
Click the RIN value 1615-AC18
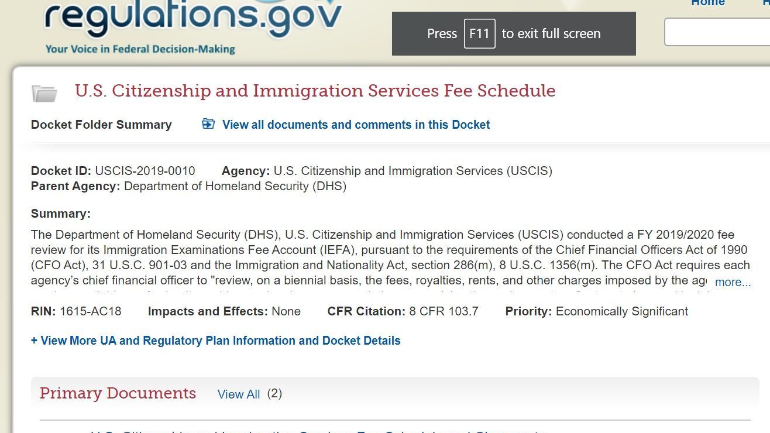click(91, 311)
